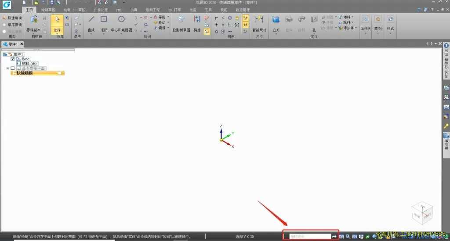Switch to the 仿真 ribbon tab
The image size is (450, 241).
(134, 10)
